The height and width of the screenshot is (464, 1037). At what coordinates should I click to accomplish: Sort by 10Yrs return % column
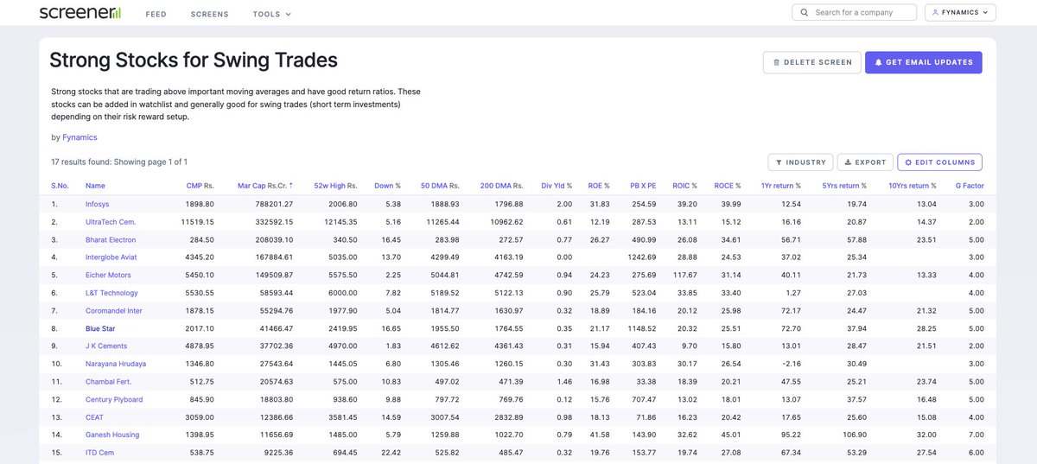coord(913,186)
